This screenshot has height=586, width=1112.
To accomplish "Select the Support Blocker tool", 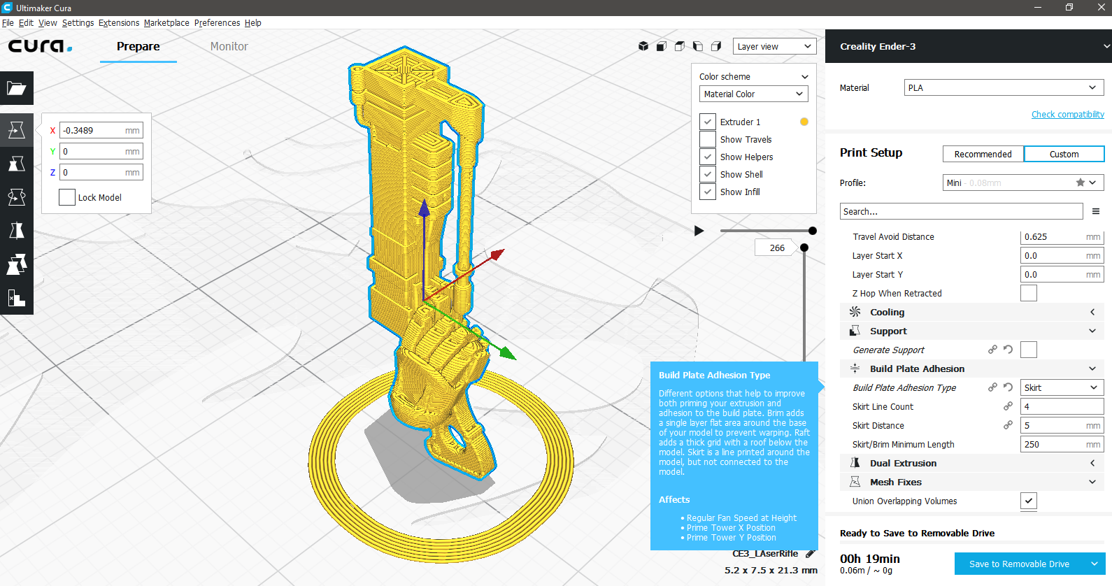I will pyautogui.click(x=17, y=298).
